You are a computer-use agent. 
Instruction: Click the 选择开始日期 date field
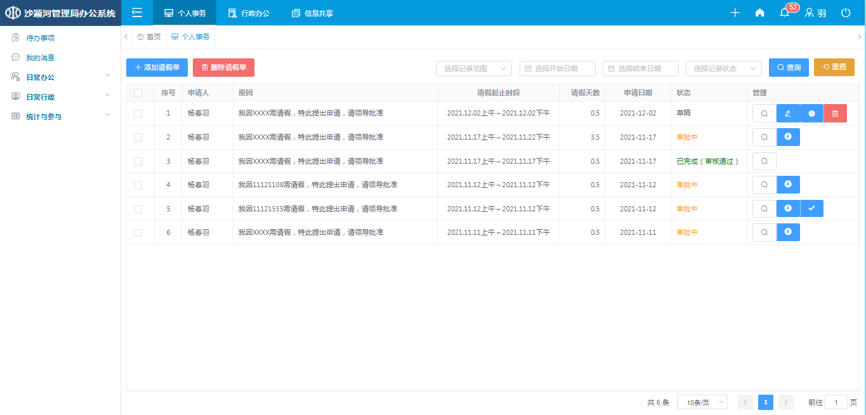(x=557, y=69)
